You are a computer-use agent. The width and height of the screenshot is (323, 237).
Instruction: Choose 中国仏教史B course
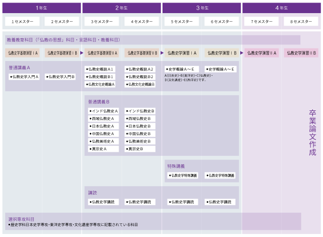click(x=140, y=134)
